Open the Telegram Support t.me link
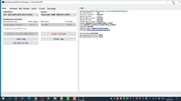The height and width of the screenshot is (101, 181). (x=100, y=28)
